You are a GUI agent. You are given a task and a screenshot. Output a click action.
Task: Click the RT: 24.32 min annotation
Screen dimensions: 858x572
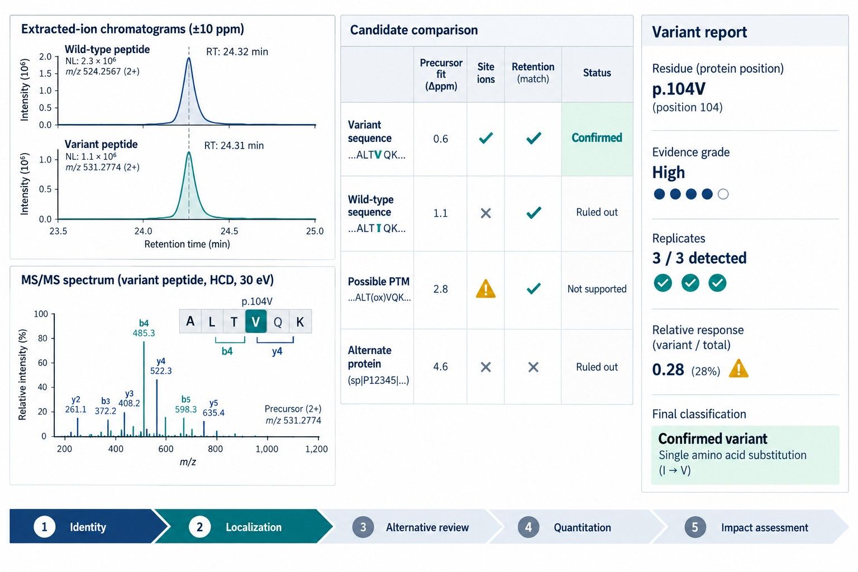237,52
